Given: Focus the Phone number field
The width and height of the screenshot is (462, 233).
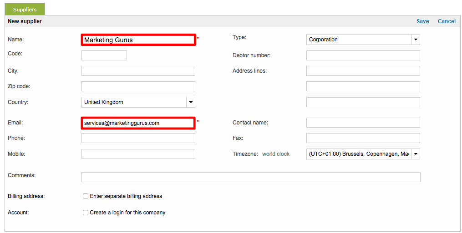Looking at the screenshot, I should pos(138,138).
